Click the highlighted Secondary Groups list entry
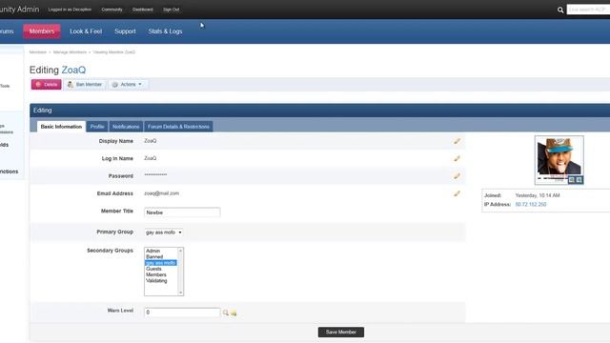The width and height of the screenshot is (610, 343). [161, 263]
